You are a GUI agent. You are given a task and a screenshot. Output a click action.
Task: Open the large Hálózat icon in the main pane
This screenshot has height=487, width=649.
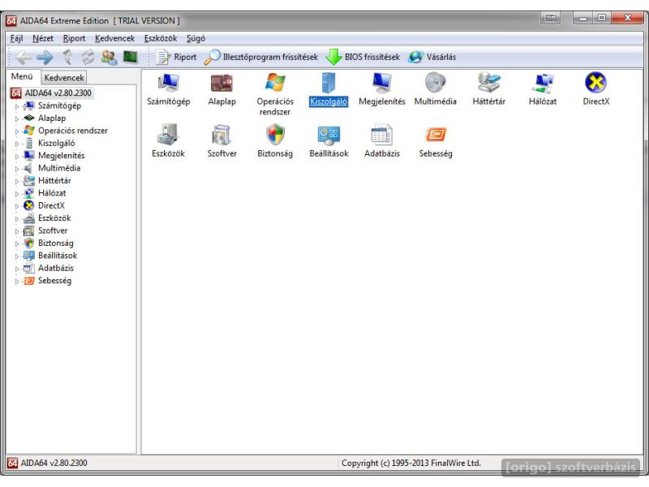[543, 89]
